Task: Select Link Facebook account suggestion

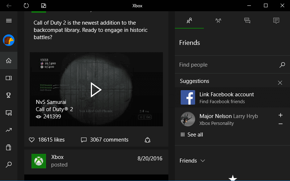Action: (x=232, y=98)
